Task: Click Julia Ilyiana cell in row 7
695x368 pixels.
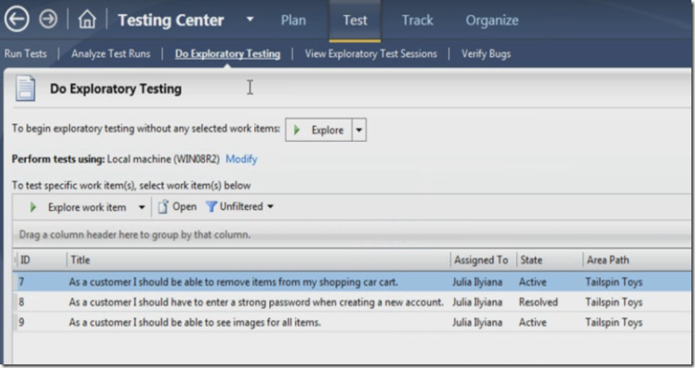Action: pyautogui.click(x=477, y=282)
